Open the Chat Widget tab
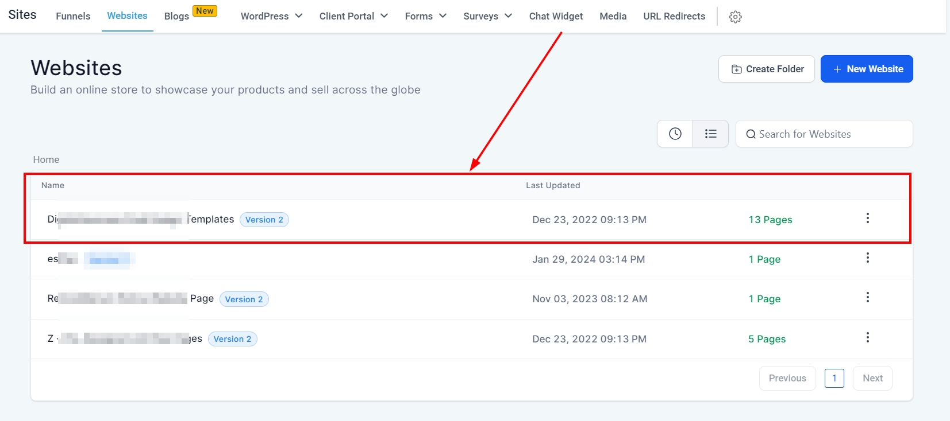The image size is (950, 421). pyautogui.click(x=556, y=16)
